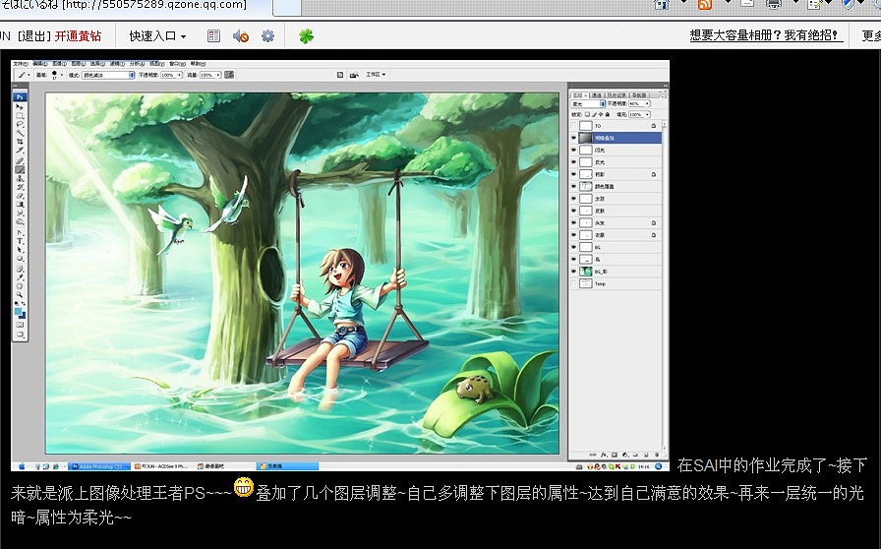Screen dimensions: 881x549
Task: Click the 开通黄钻 link
Action: click(x=78, y=36)
